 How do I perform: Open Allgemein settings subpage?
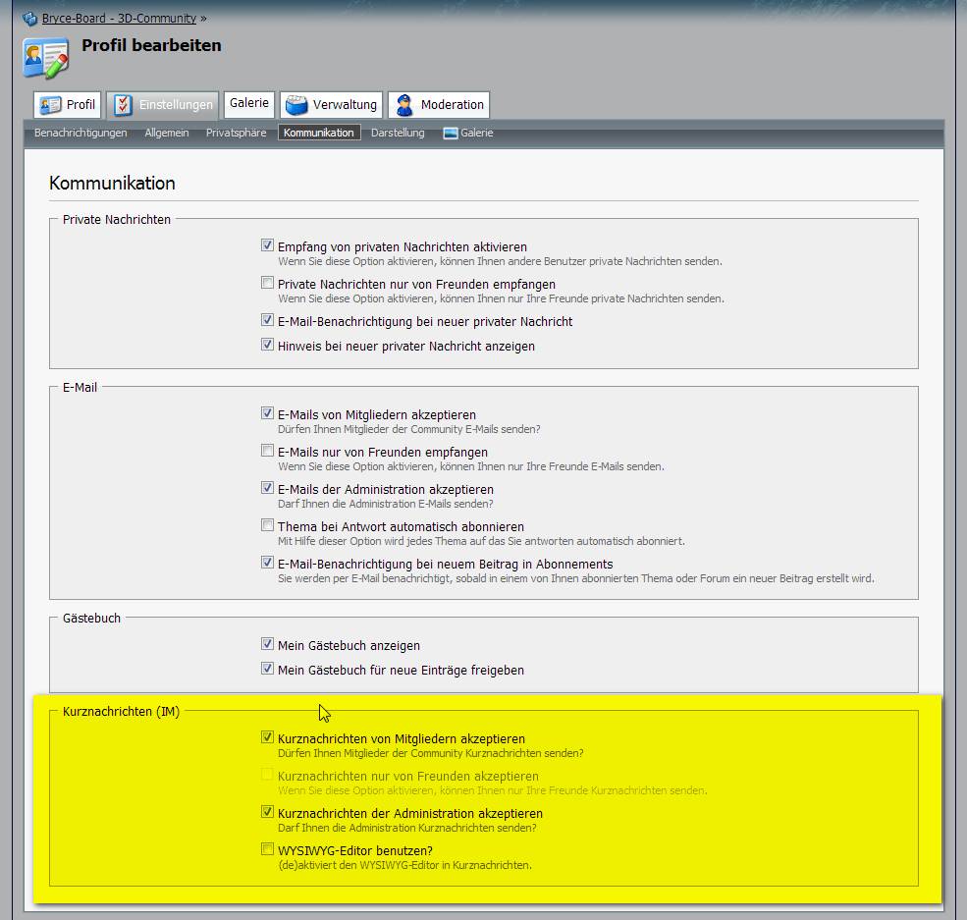[x=167, y=133]
